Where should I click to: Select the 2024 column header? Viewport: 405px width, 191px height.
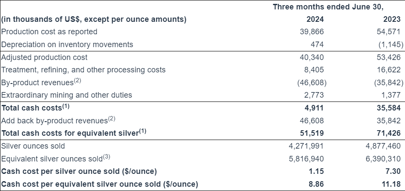point(316,19)
